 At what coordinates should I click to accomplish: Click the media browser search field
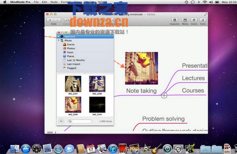pos(80,121)
